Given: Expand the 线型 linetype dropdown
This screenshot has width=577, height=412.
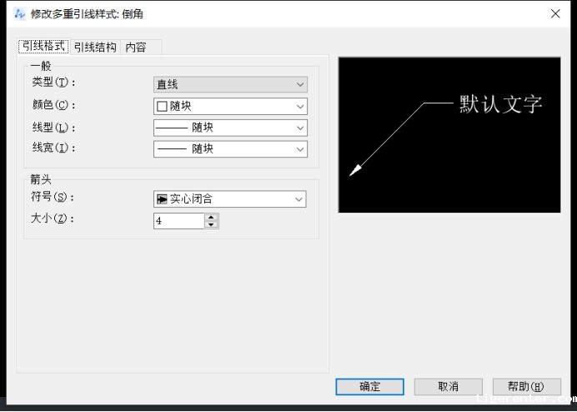Looking at the screenshot, I should pos(300,128).
